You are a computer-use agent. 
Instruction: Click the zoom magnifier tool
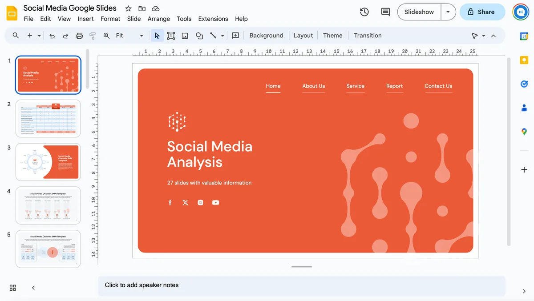(106, 36)
